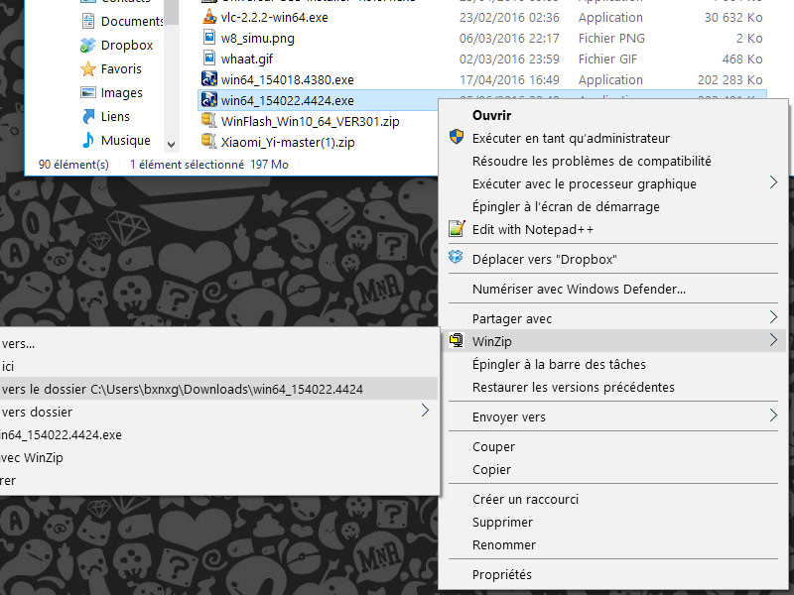Click the installer icon of win64_154018.4380.exe
Screen dimensions: 794x595
(209, 79)
